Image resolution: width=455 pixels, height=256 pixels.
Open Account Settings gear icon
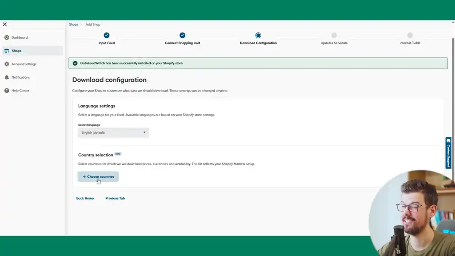[6, 64]
